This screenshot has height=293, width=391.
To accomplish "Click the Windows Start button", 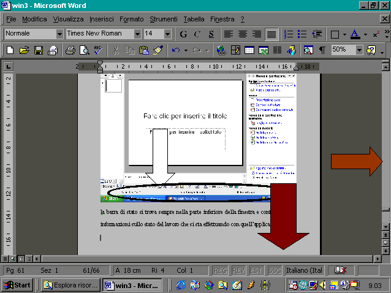I will pos(17,285).
